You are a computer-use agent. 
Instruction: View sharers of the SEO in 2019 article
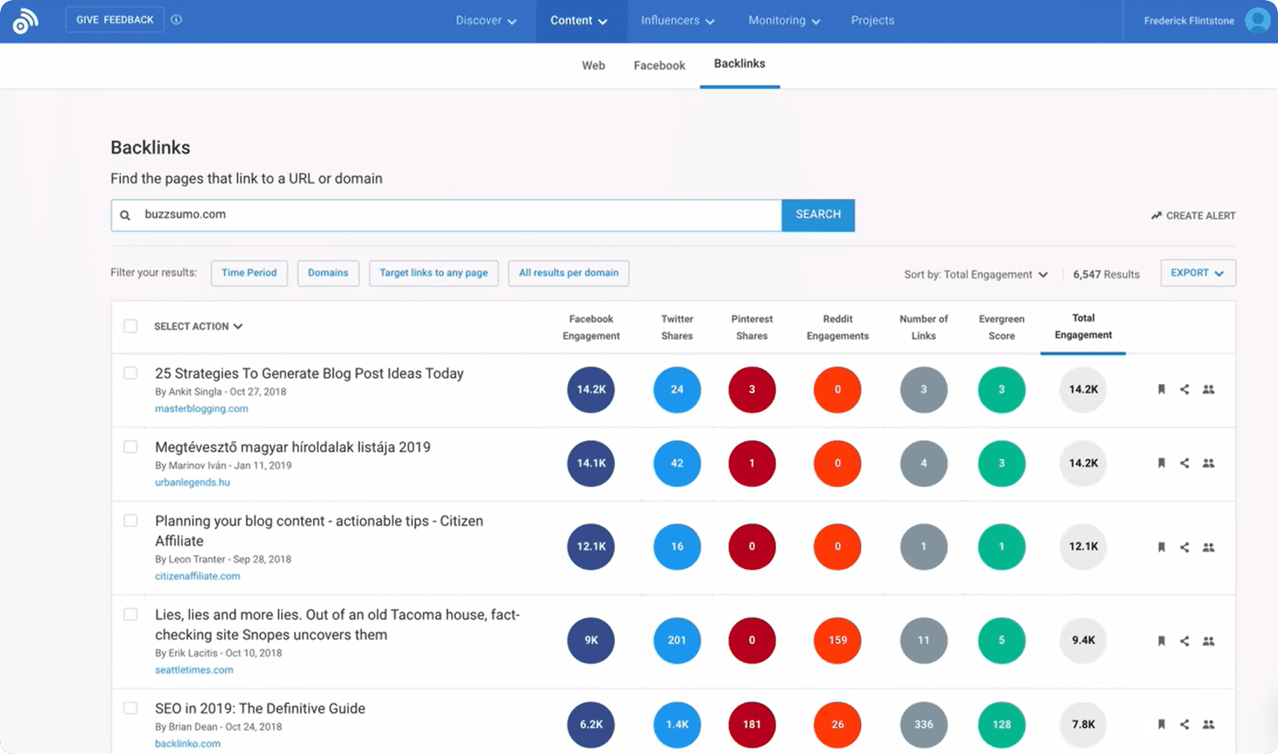pyautogui.click(x=1209, y=724)
